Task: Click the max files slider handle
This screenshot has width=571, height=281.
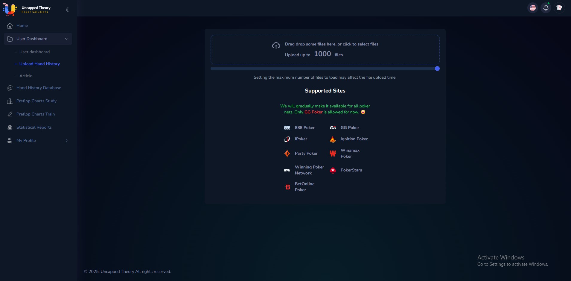Action: pyautogui.click(x=437, y=69)
